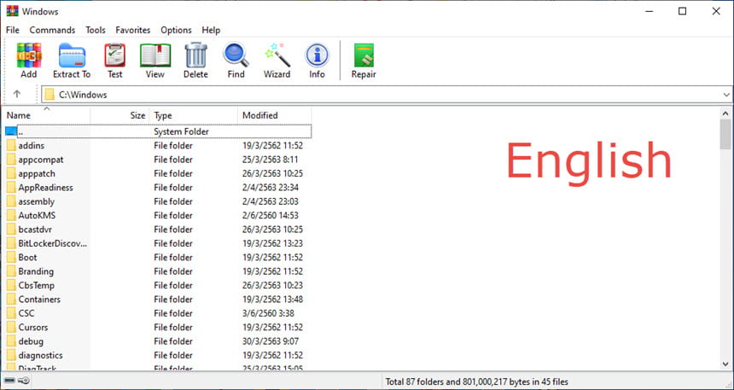This screenshot has width=734, height=390.
Task: Sort by Name column header
Action: point(46,115)
